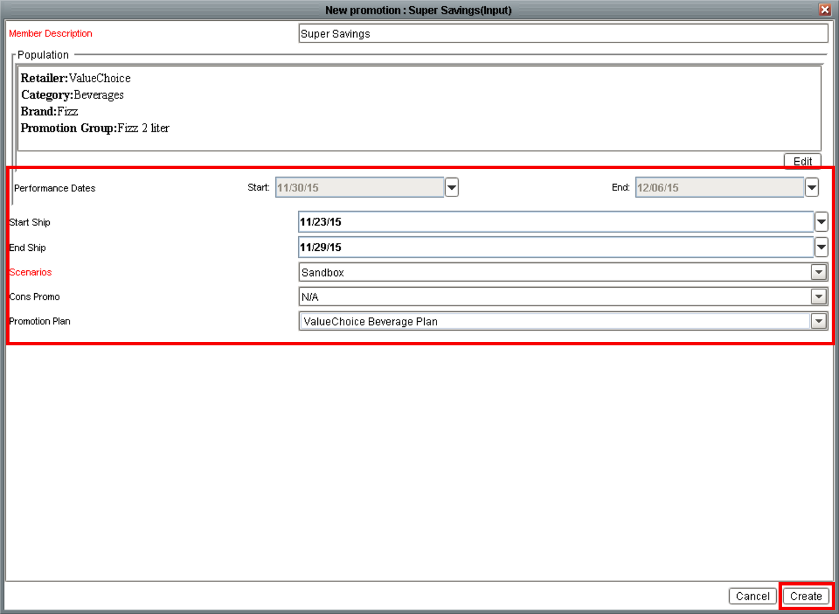Click the Performance Dates label
Viewport: 839px width, 614px height.
tap(55, 188)
